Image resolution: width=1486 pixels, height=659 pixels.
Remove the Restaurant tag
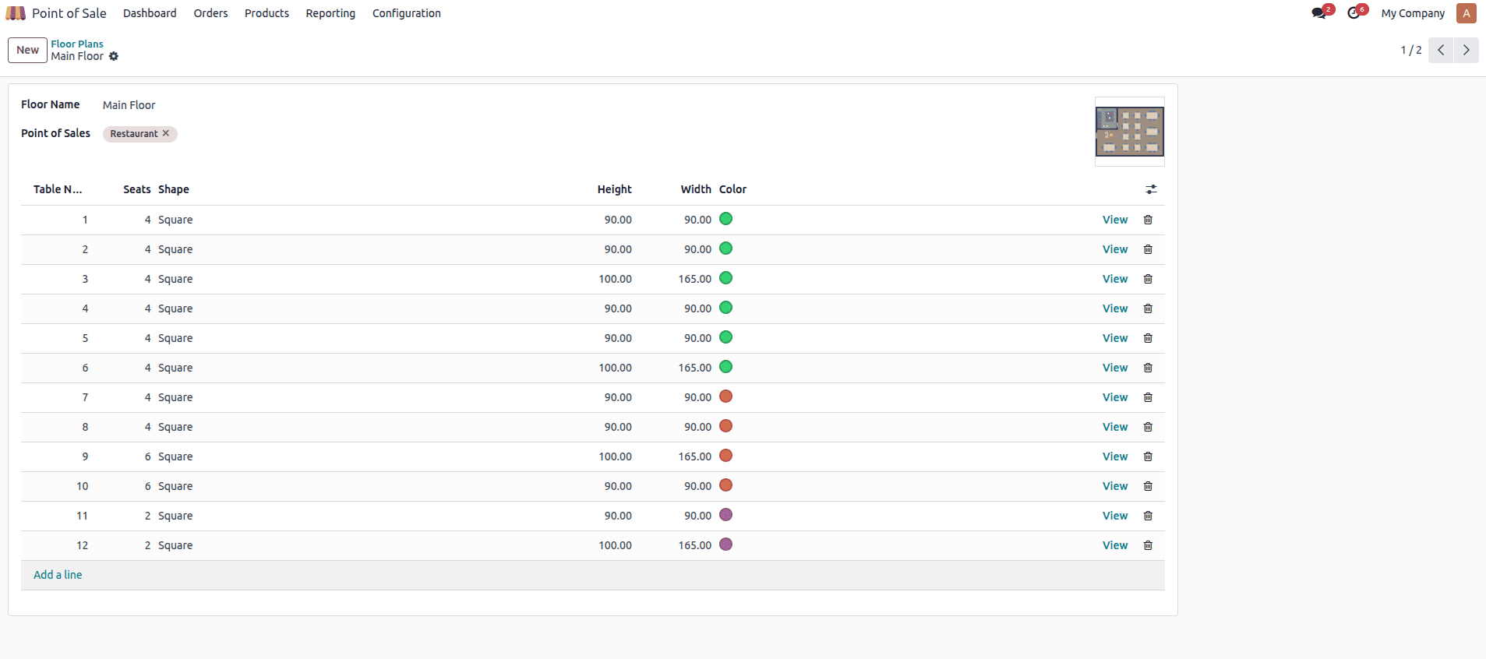(x=166, y=133)
